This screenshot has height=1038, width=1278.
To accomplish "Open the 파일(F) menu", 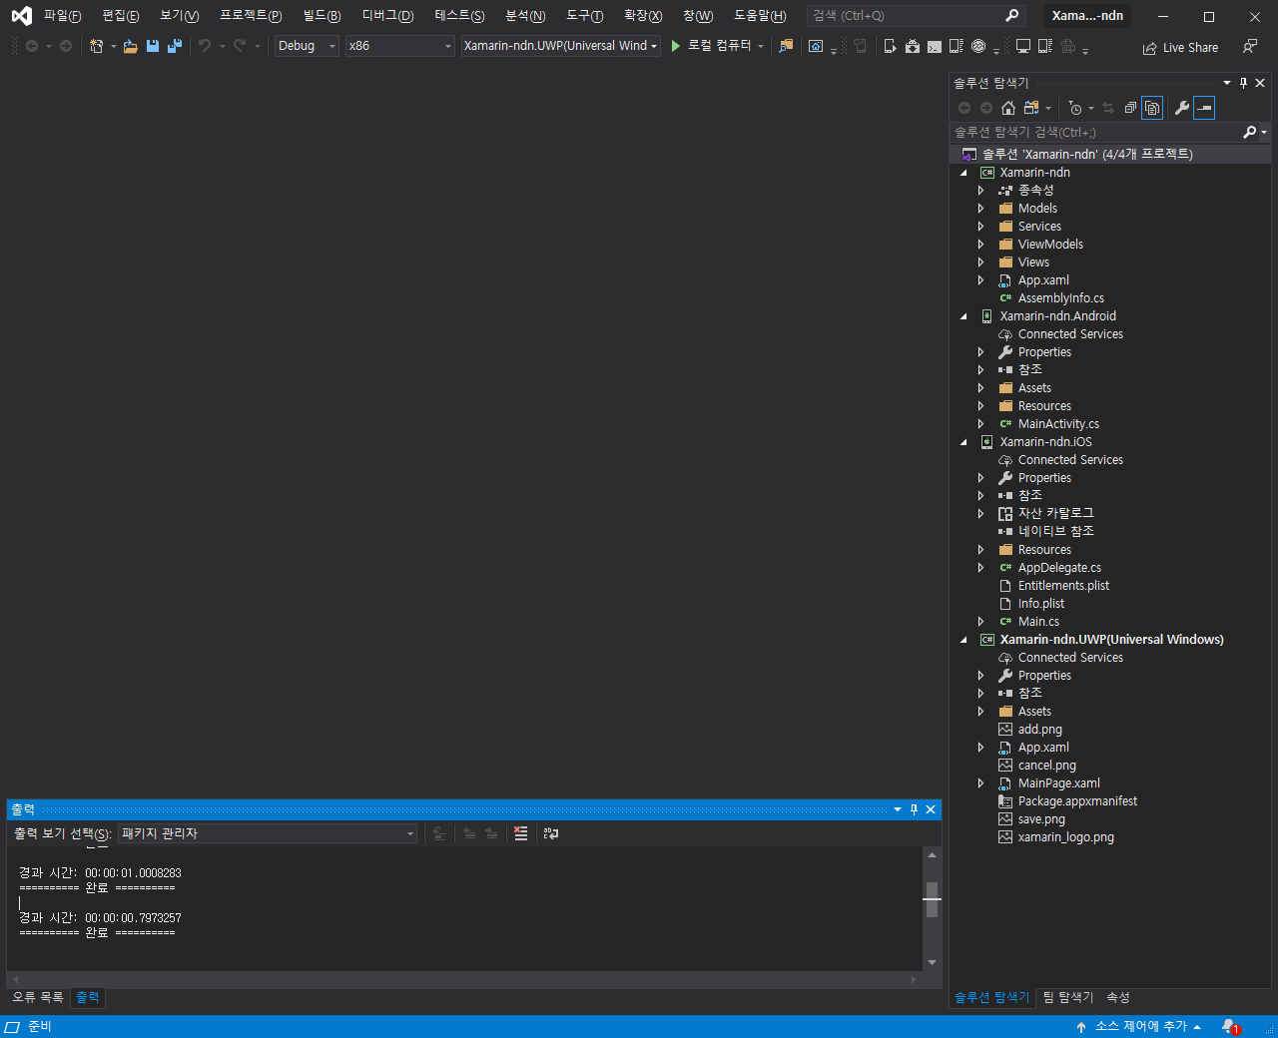I will pyautogui.click(x=62, y=16).
